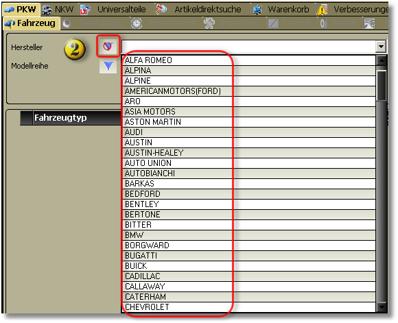Click the Technik chart icon
Image resolution: width=398 pixels, height=323 pixels.
pyautogui.click(x=273, y=23)
